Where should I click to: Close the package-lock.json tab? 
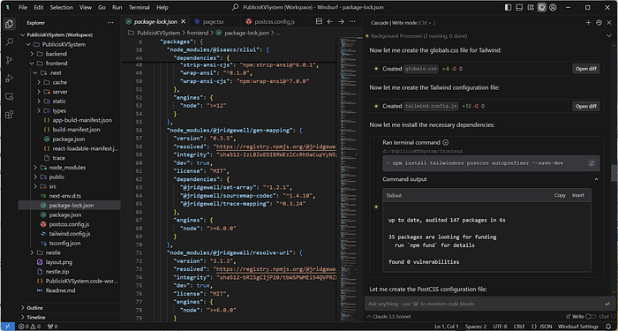[x=184, y=22]
